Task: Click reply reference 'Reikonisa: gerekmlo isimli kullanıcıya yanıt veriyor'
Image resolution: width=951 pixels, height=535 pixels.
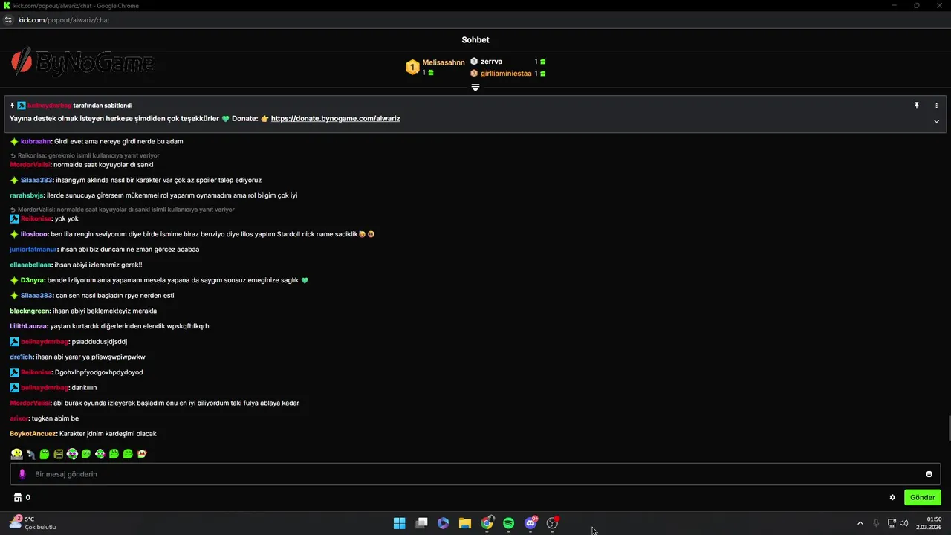Action: [88, 155]
